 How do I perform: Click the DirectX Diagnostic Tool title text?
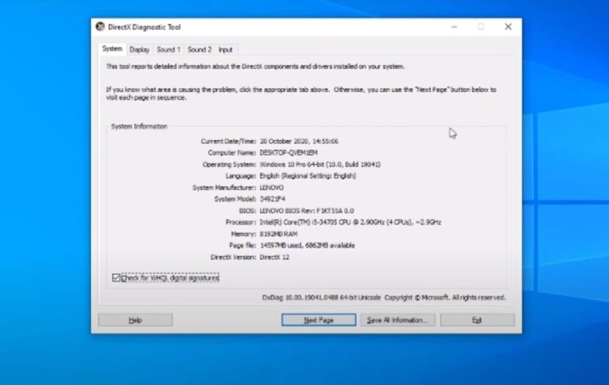(x=144, y=27)
